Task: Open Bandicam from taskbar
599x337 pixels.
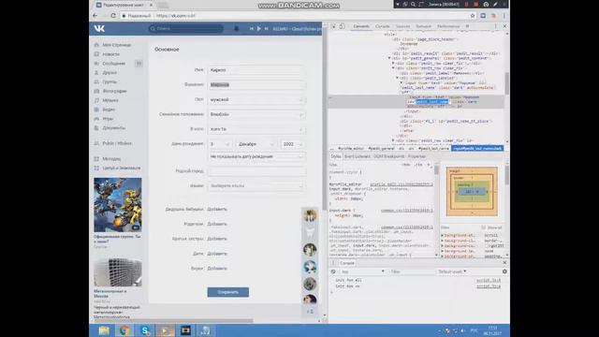Action: point(185,330)
